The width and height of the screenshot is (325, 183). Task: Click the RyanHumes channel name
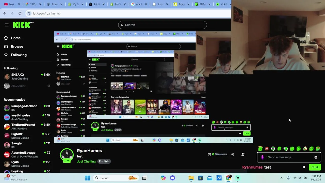[89, 151]
